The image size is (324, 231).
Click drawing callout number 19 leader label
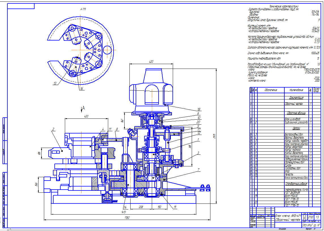pos(175,207)
